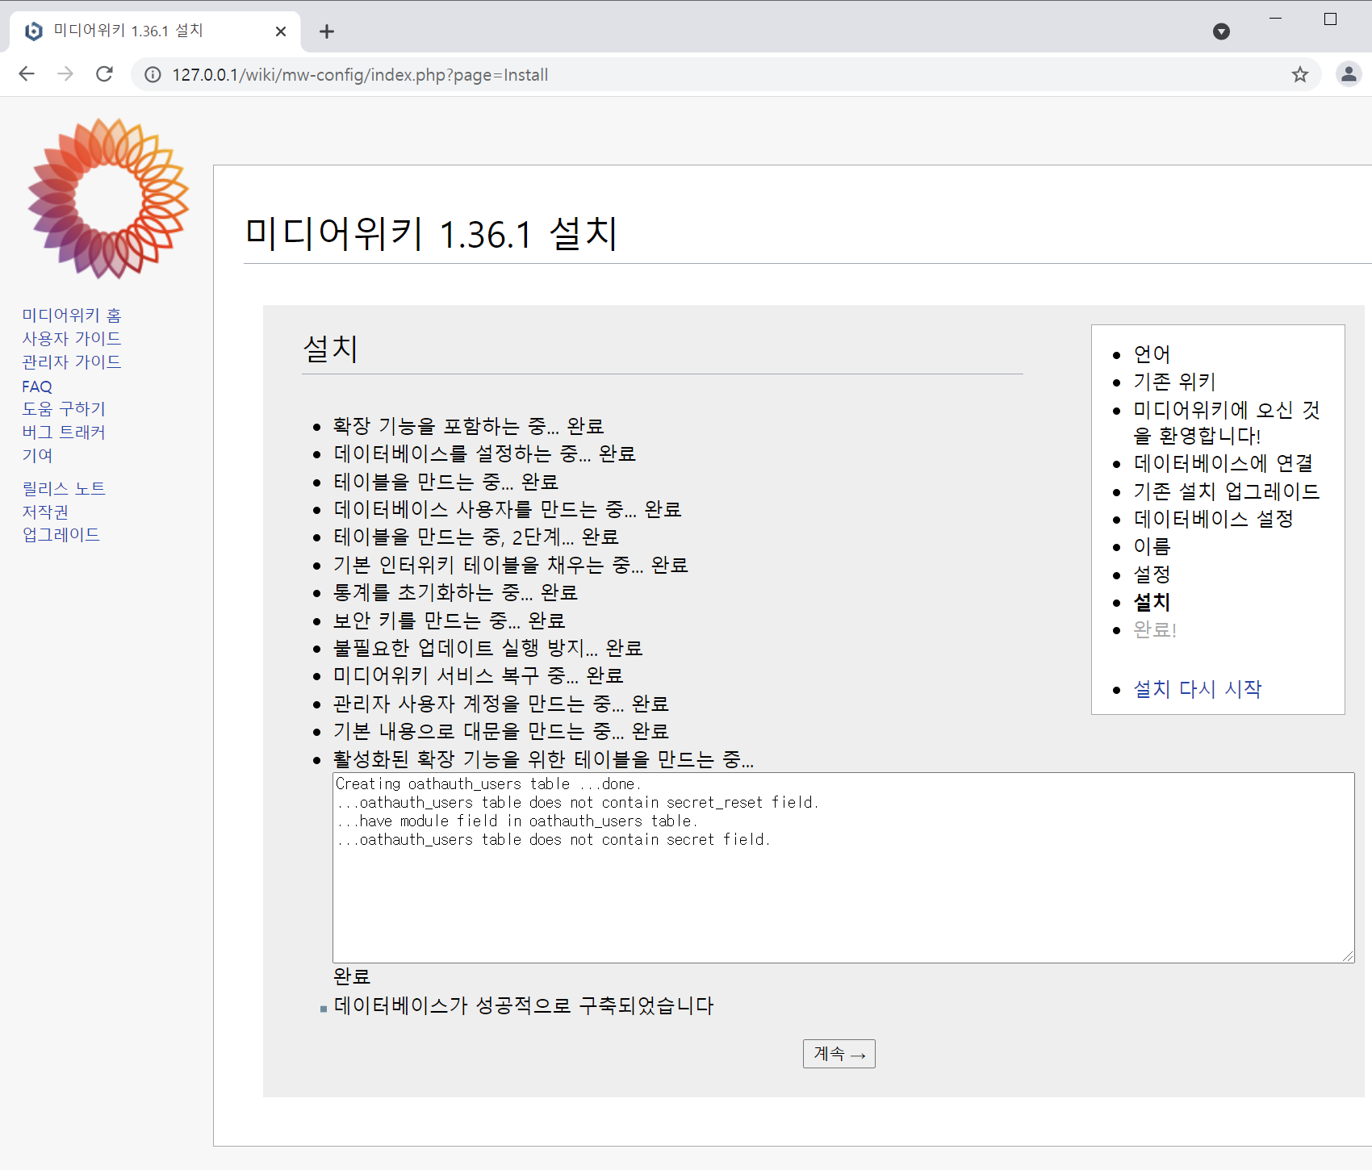This screenshot has height=1170, width=1372.
Task: Minimize the browser window
Action: pyautogui.click(x=1275, y=19)
